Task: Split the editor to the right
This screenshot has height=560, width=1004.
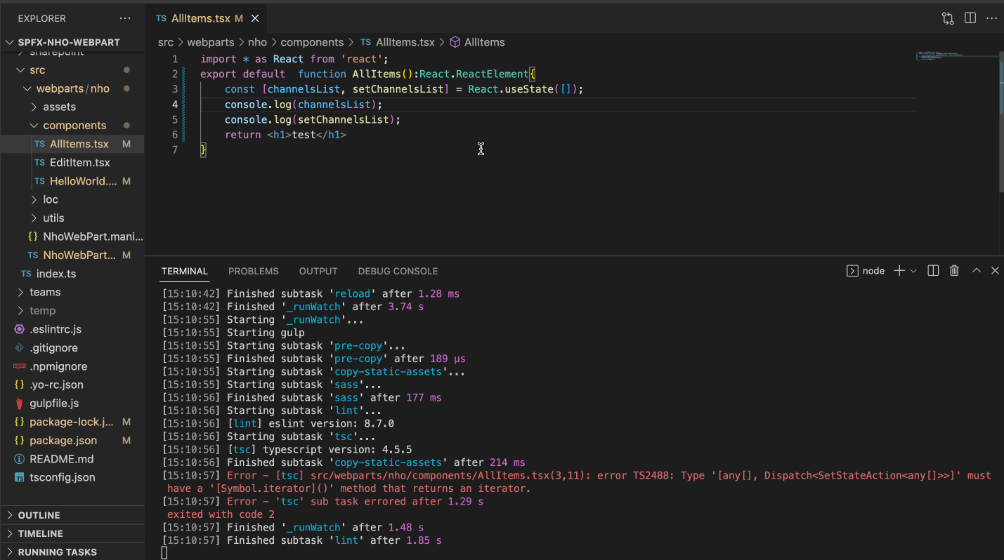Action: [x=970, y=18]
